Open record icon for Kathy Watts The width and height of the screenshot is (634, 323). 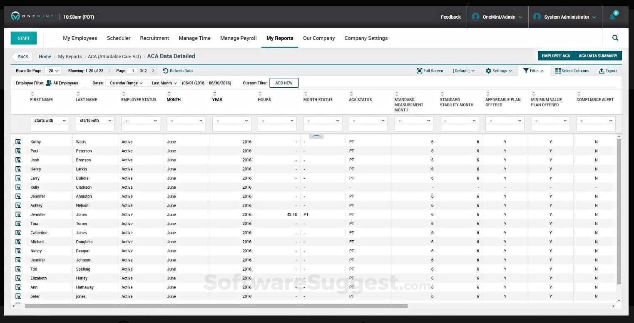[x=18, y=142]
